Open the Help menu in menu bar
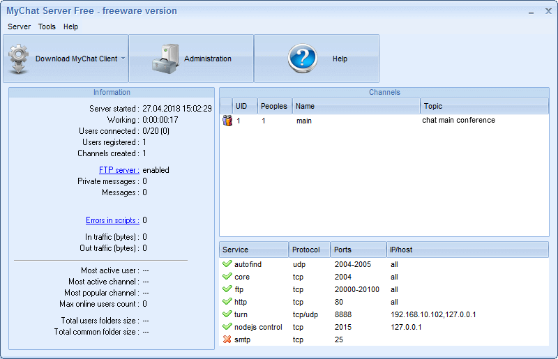Viewport: 558px width, 359px height. tap(70, 26)
